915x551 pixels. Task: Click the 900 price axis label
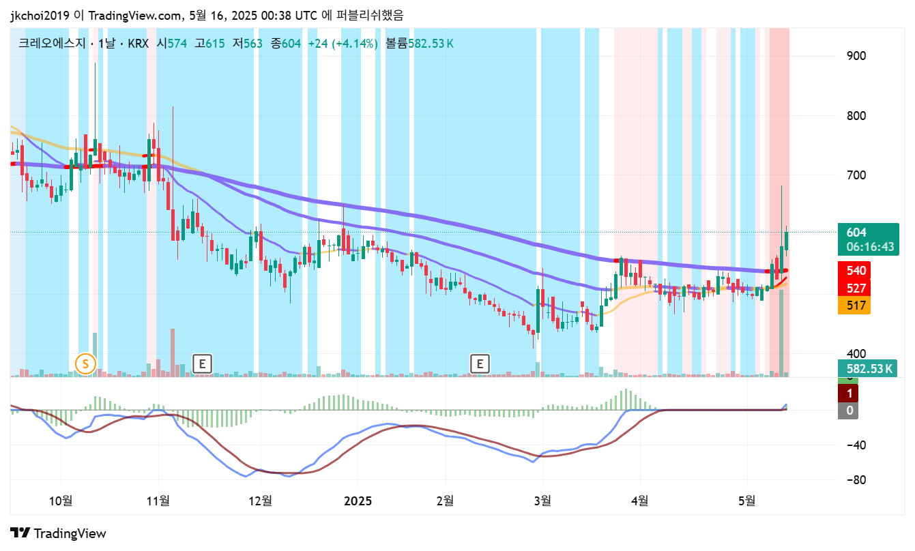pyautogui.click(x=856, y=56)
